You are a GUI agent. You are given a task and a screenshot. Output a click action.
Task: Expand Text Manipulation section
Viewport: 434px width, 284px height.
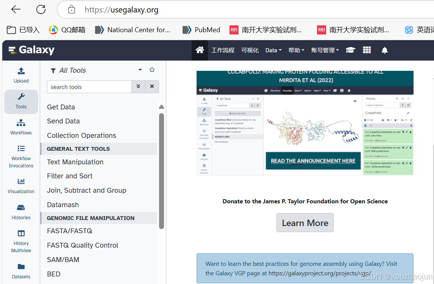(x=75, y=162)
